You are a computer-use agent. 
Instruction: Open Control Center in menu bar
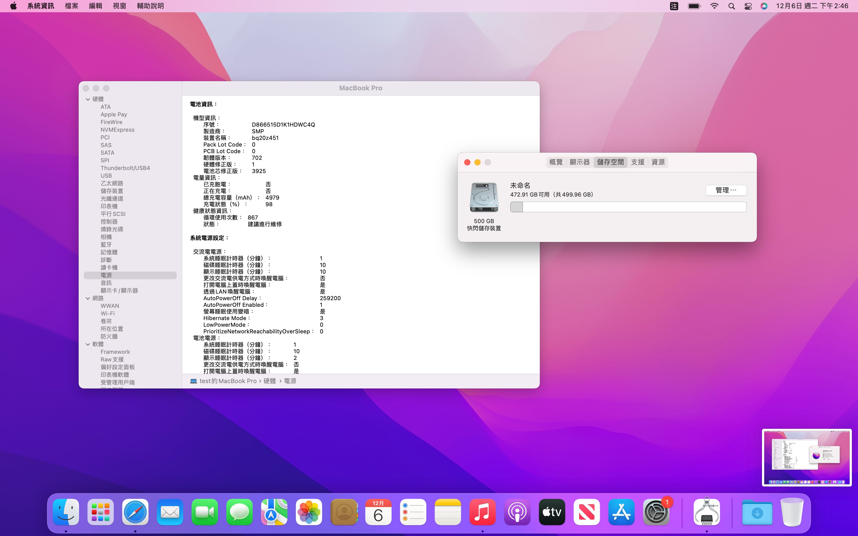pos(748,6)
